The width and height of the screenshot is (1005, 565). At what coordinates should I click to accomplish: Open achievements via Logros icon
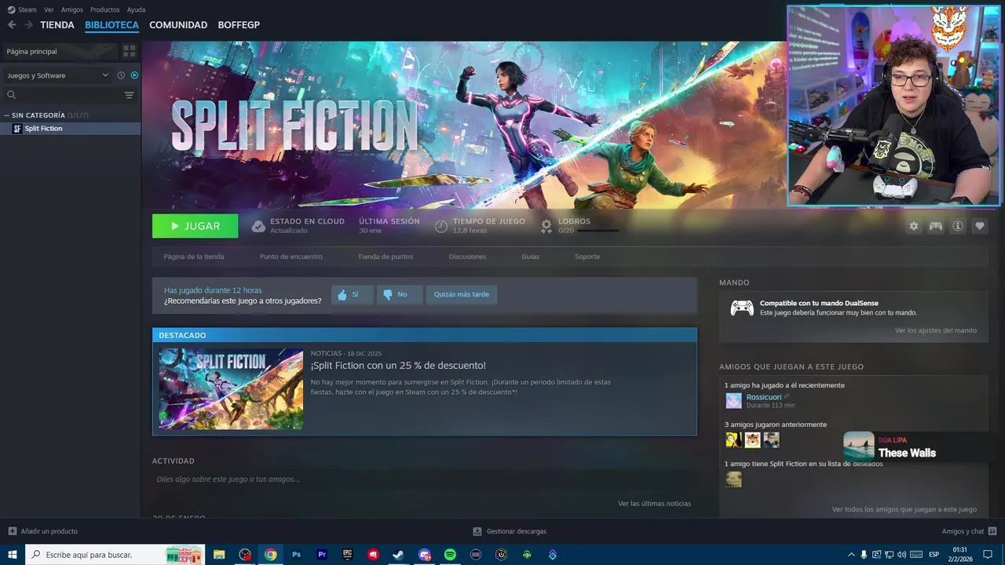pyautogui.click(x=546, y=226)
